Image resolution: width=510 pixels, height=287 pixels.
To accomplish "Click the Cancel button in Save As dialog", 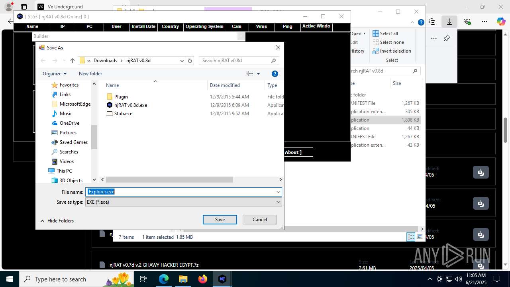I will pyautogui.click(x=260, y=220).
